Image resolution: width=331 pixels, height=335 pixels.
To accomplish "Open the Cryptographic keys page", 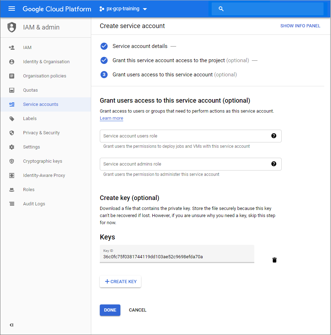I will click(x=42, y=161).
